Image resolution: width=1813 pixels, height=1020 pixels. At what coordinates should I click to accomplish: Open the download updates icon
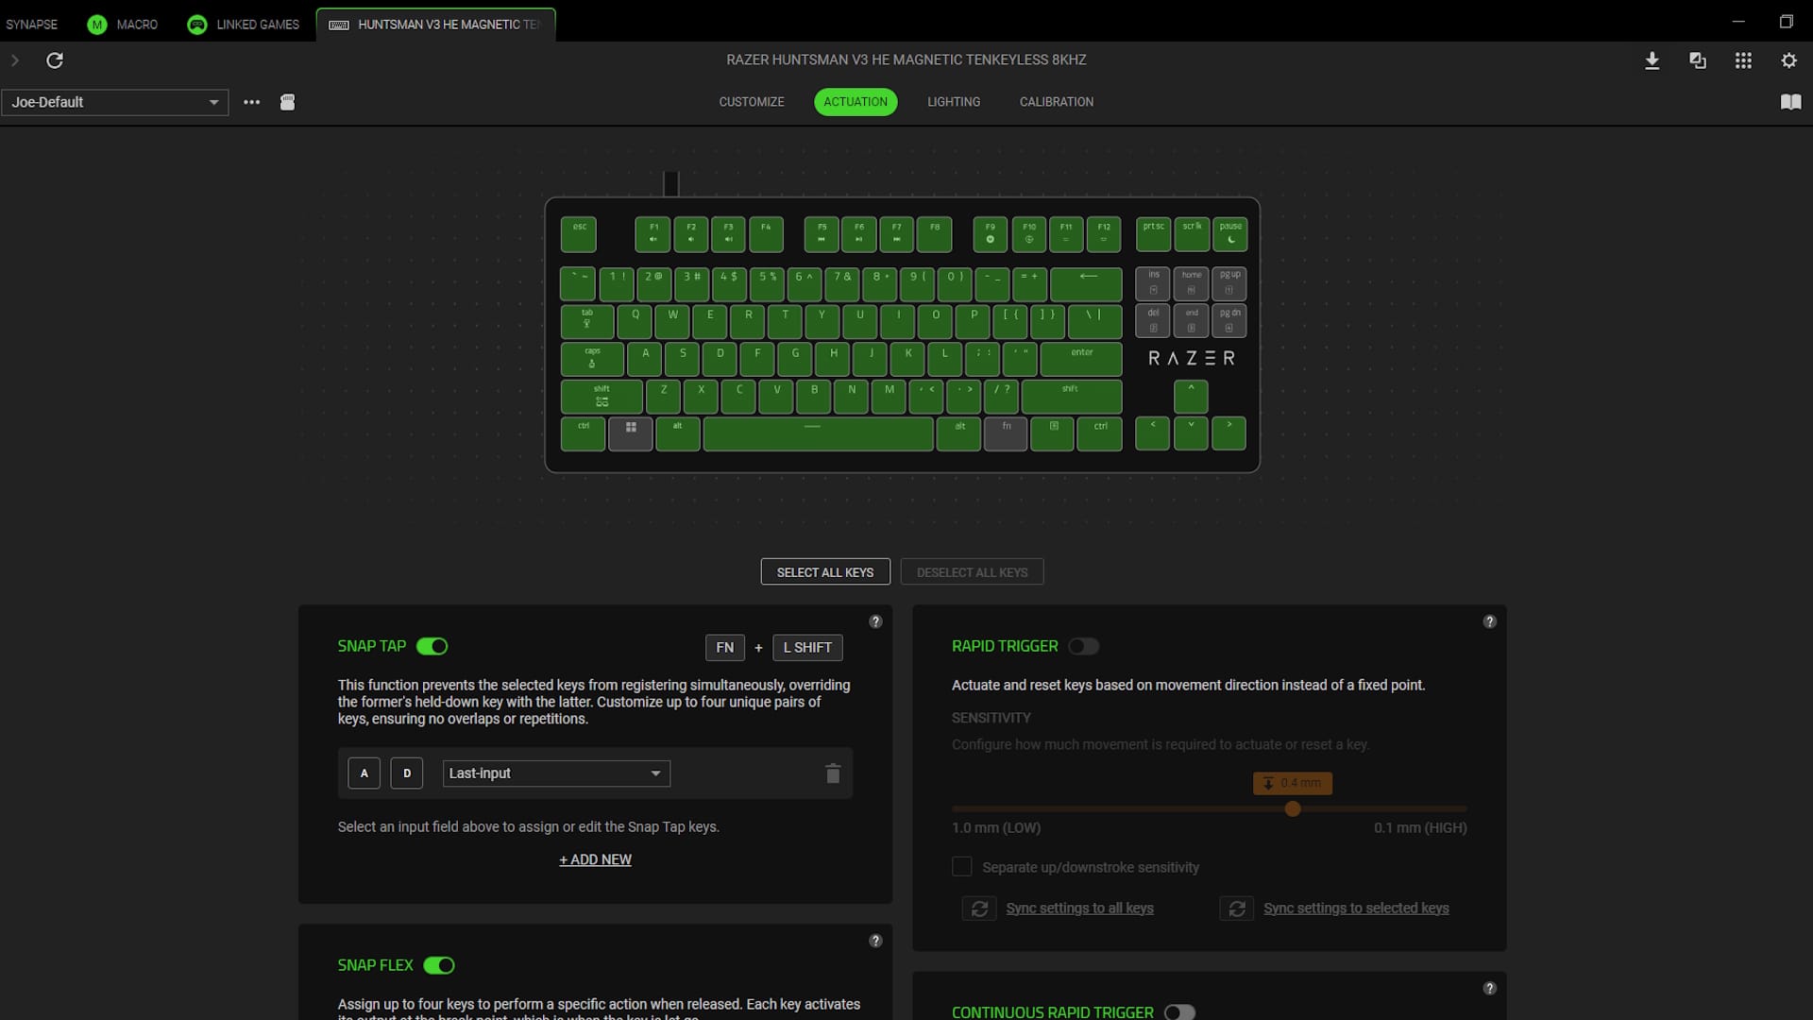click(1652, 60)
